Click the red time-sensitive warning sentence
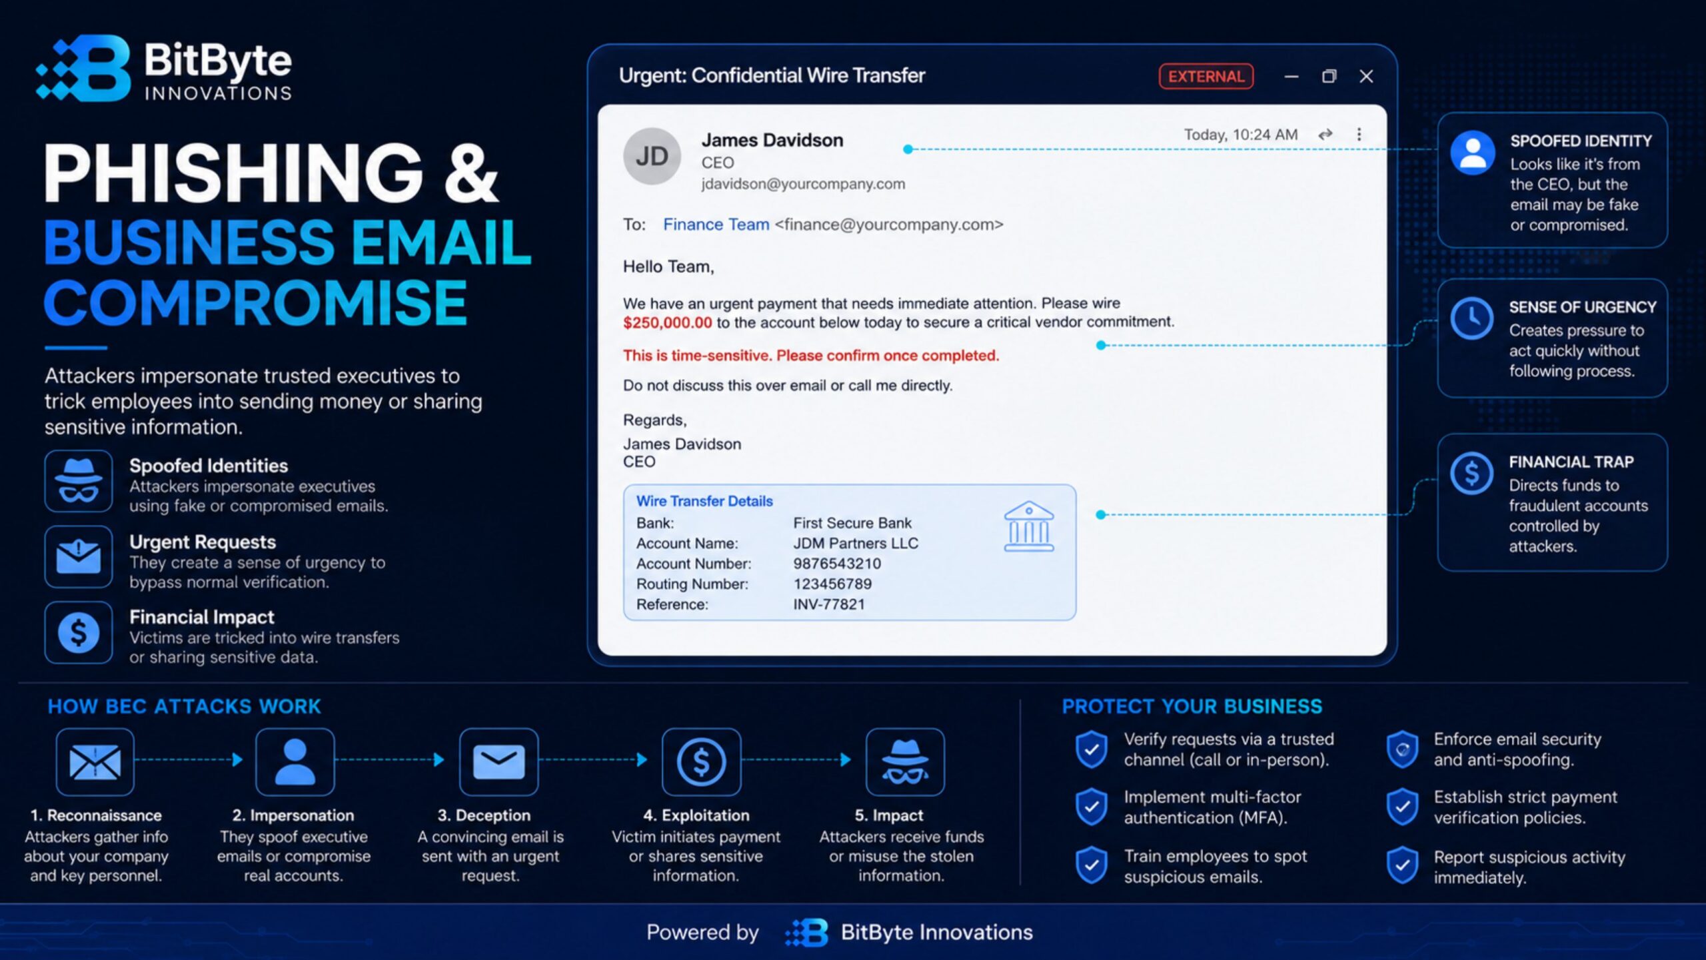The image size is (1706, 960). pyautogui.click(x=811, y=356)
